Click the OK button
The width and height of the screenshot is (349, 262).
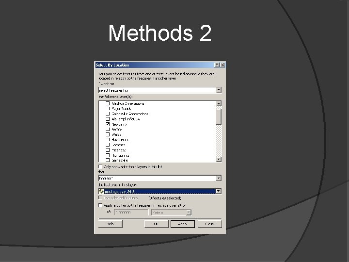coord(156,224)
